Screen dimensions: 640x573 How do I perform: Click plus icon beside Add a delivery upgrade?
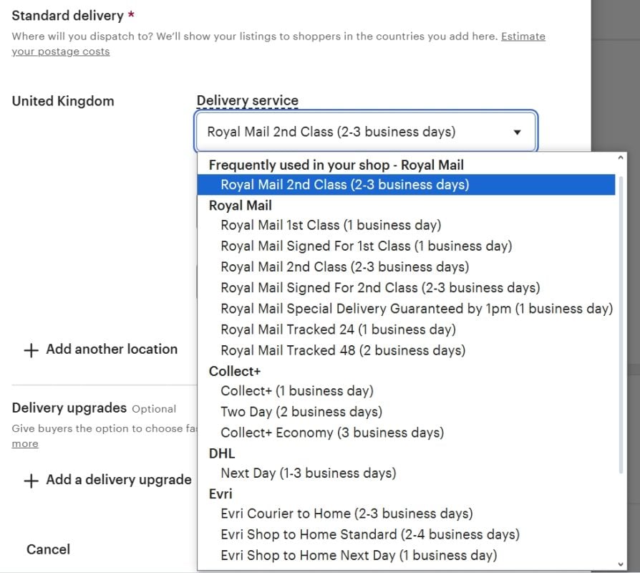(31, 481)
